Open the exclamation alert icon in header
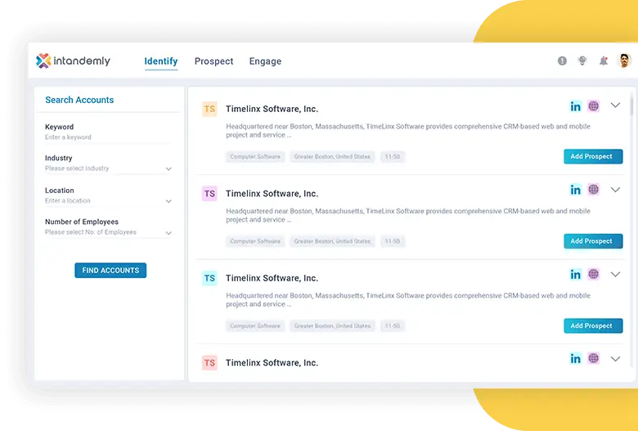 pyautogui.click(x=562, y=61)
